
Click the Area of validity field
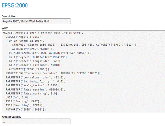[x=36, y=122]
